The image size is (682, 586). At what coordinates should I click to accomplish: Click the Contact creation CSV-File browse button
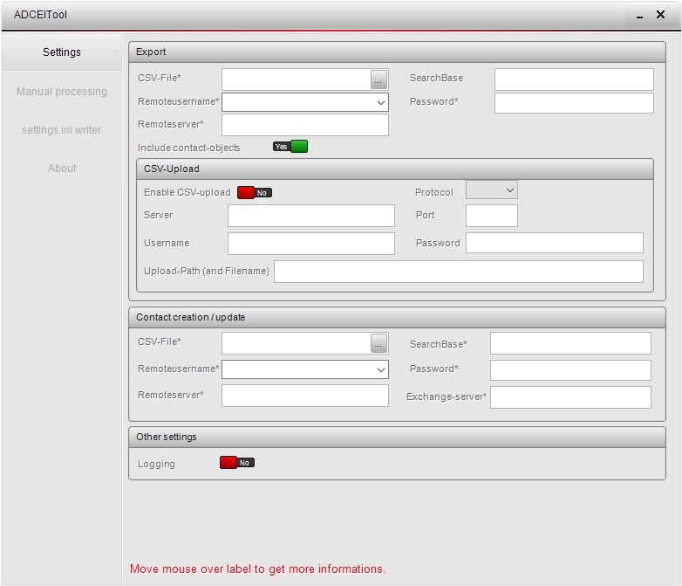pos(379,343)
